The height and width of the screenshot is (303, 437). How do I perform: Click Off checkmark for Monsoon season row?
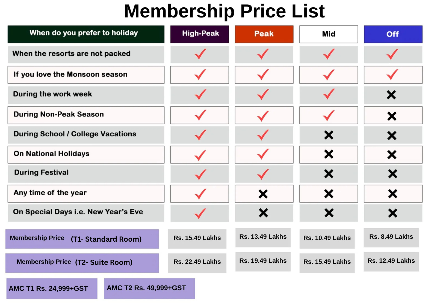pos(392,74)
